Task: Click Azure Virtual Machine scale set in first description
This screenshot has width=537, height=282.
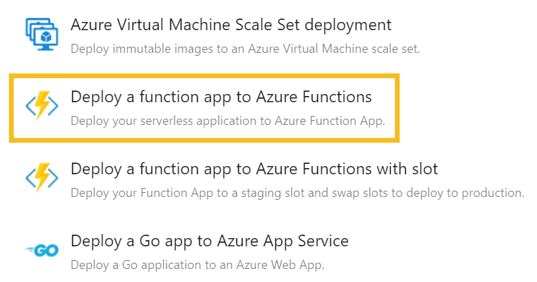Action: [334, 49]
